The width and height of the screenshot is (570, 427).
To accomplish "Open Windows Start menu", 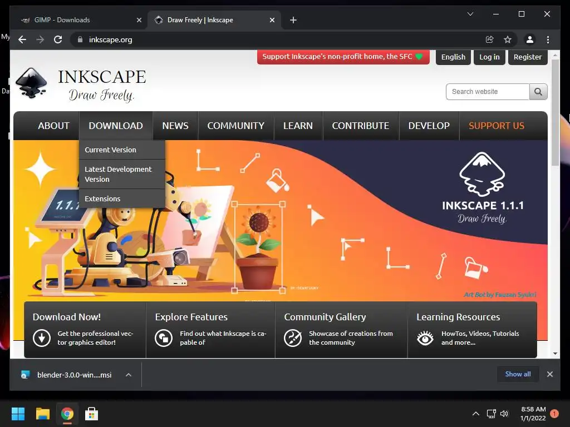I will [x=18, y=414].
